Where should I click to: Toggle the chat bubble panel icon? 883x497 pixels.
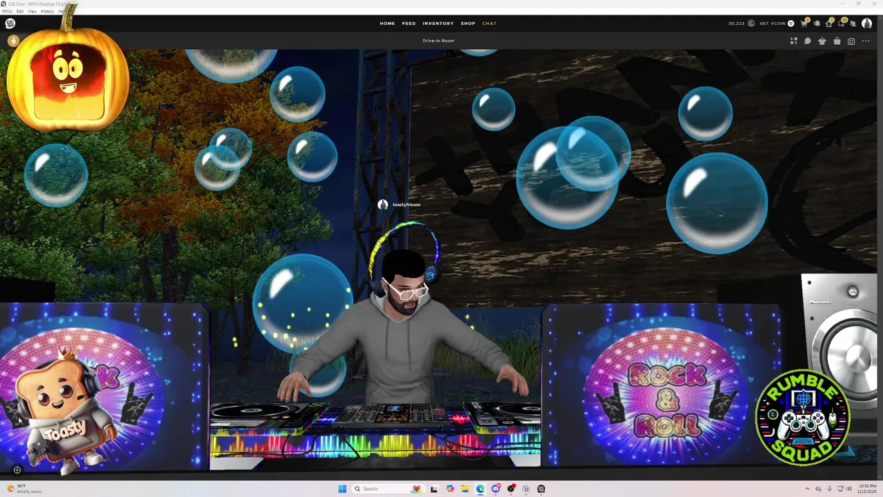click(807, 41)
